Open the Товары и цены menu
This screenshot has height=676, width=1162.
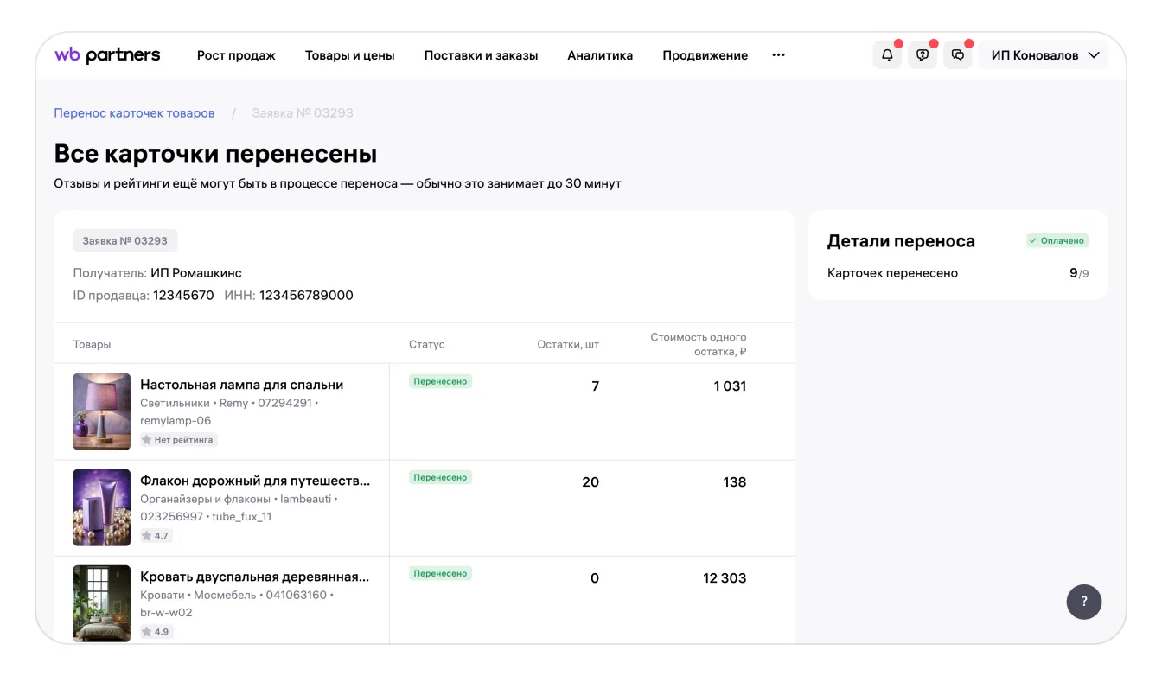(349, 55)
